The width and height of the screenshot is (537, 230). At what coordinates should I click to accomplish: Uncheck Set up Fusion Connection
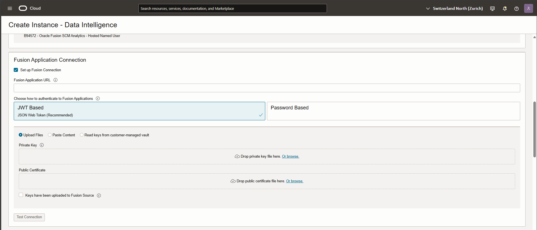pos(16,70)
